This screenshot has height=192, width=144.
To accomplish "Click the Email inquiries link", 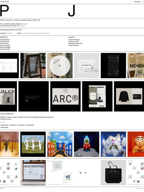I will (x=10, y=33).
